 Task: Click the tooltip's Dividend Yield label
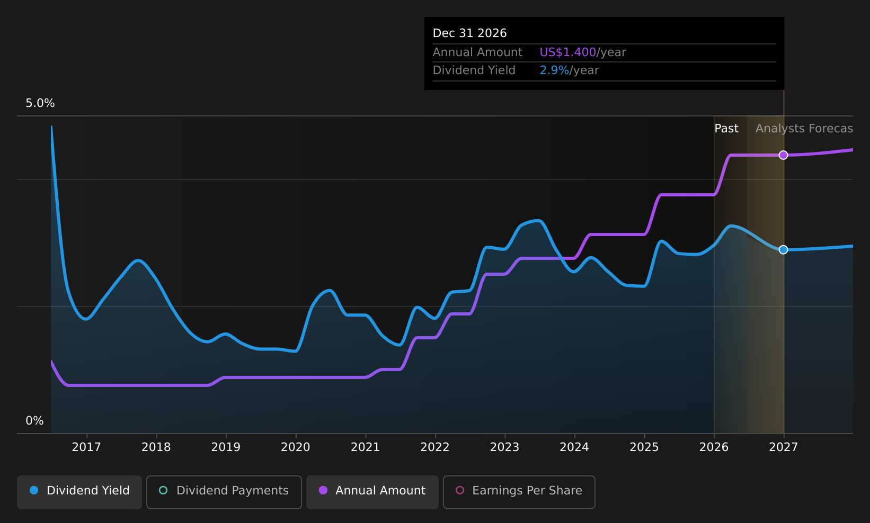(474, 70)
